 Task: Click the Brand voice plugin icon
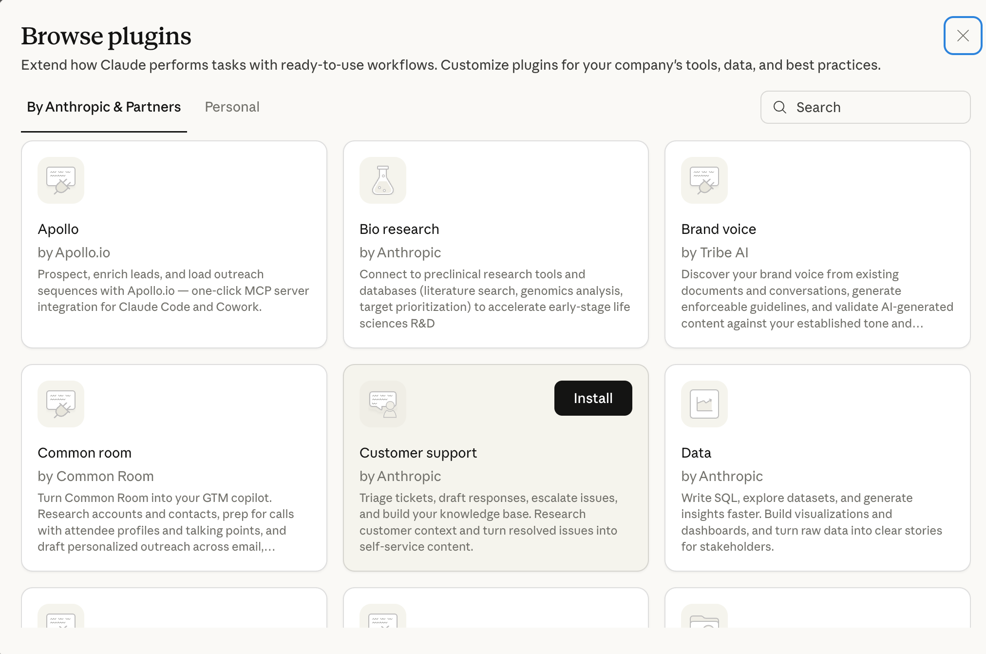[x=704, y=180]
